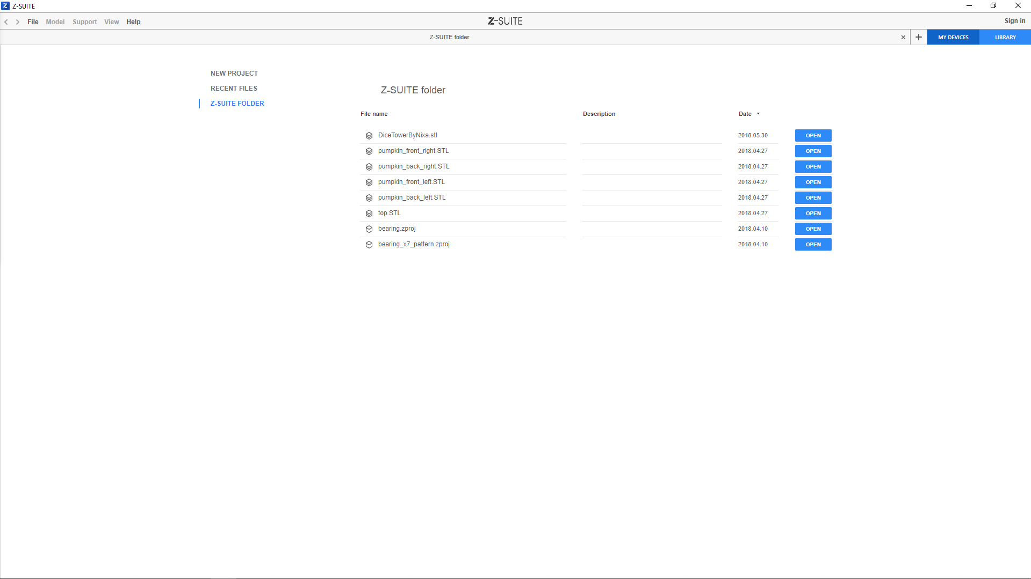Sort by File name column header
Image resolution: width=1031 pixels, height=579 pixels.
click(x=374, y=114)
